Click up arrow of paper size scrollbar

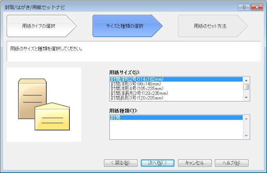point(246,80)
